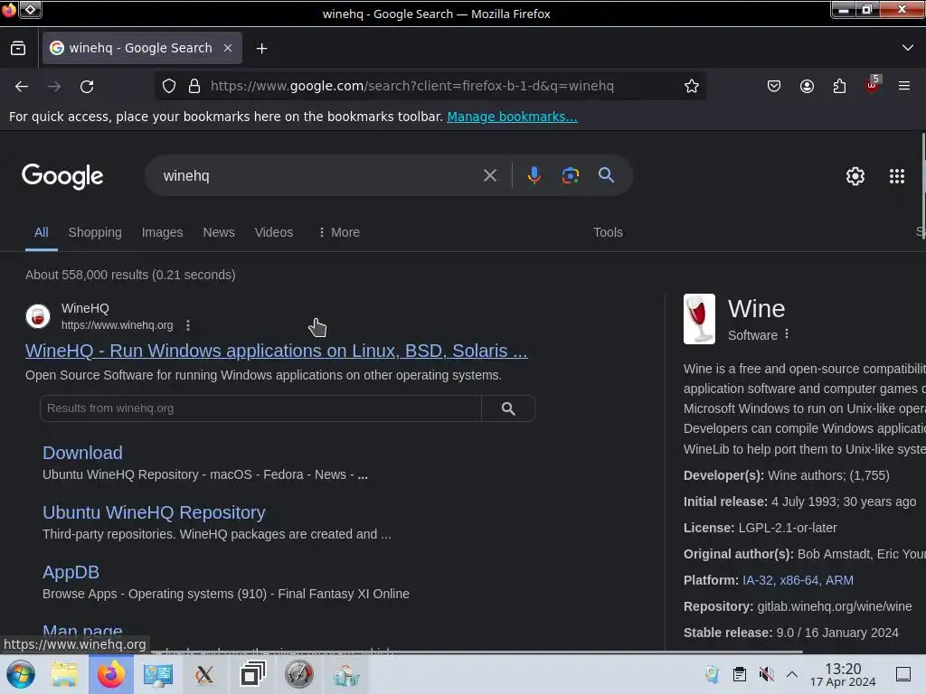The height and width of the screenshot is (694, 926).
Task: Open the Firefox hamburger menu
Action: coord(904,86)
